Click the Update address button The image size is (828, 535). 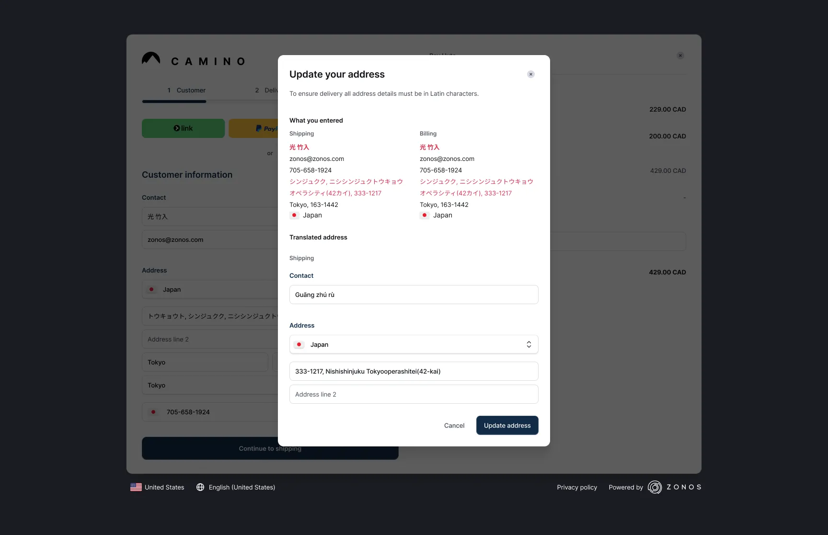pyautogui.click(x=507, y=425)
